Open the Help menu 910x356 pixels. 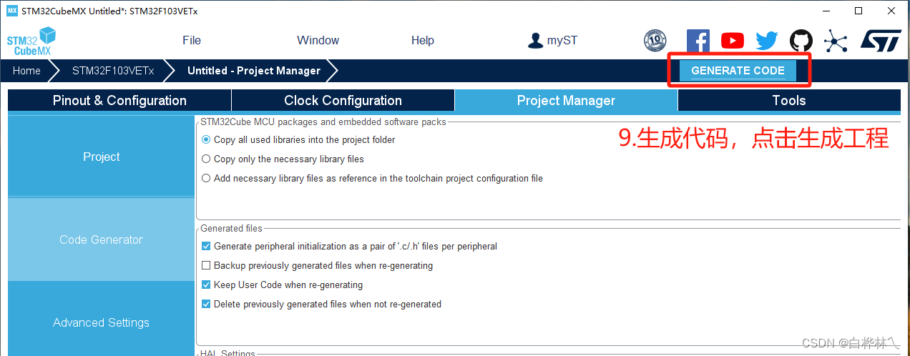pyautogui.click(x=423, y=41)
